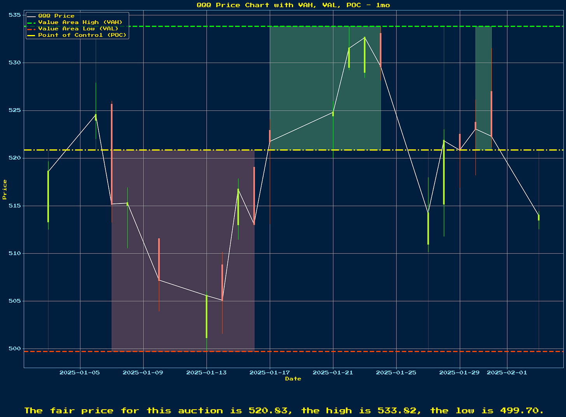This screenshot has height=417, width=566.
Task: Click the first green candlestick at the chart's left edge
Action: [48, 196]
